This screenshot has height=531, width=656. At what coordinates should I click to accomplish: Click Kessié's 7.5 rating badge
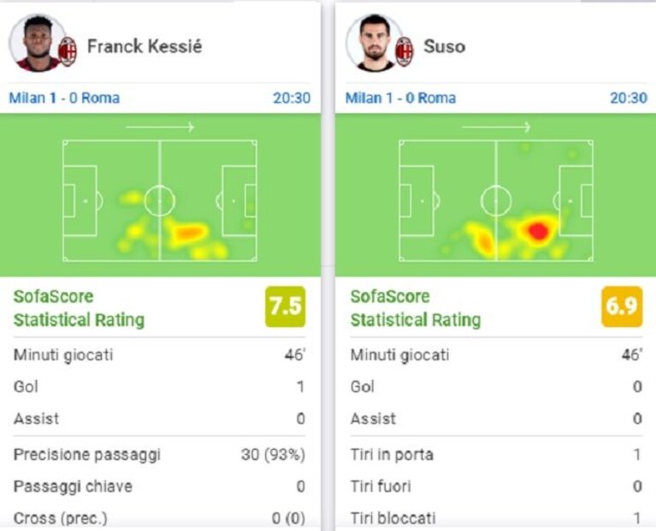click(286, 307)
